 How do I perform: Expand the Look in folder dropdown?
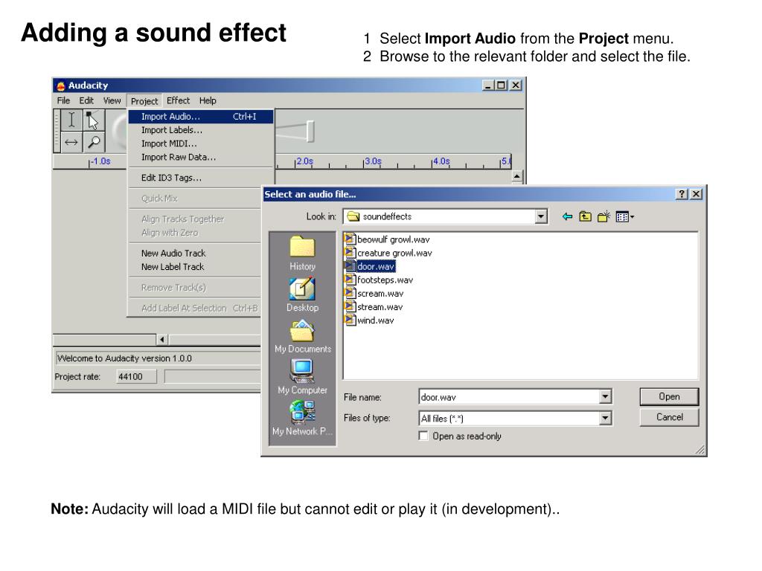tap(541, 216)
